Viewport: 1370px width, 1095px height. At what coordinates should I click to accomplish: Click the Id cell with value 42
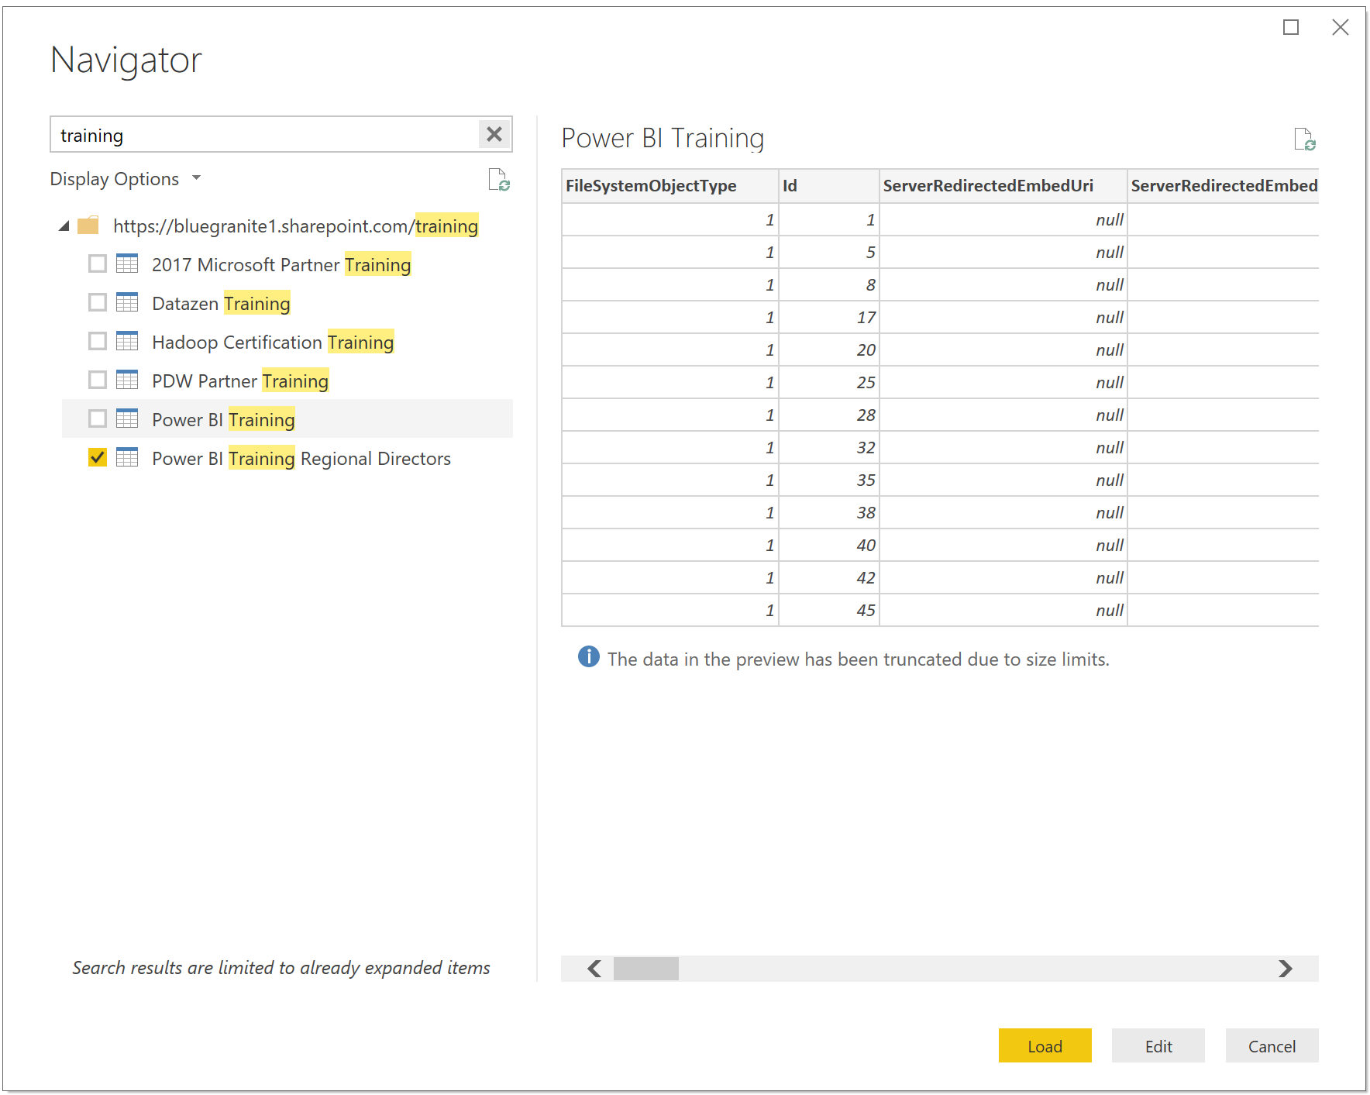829,577
